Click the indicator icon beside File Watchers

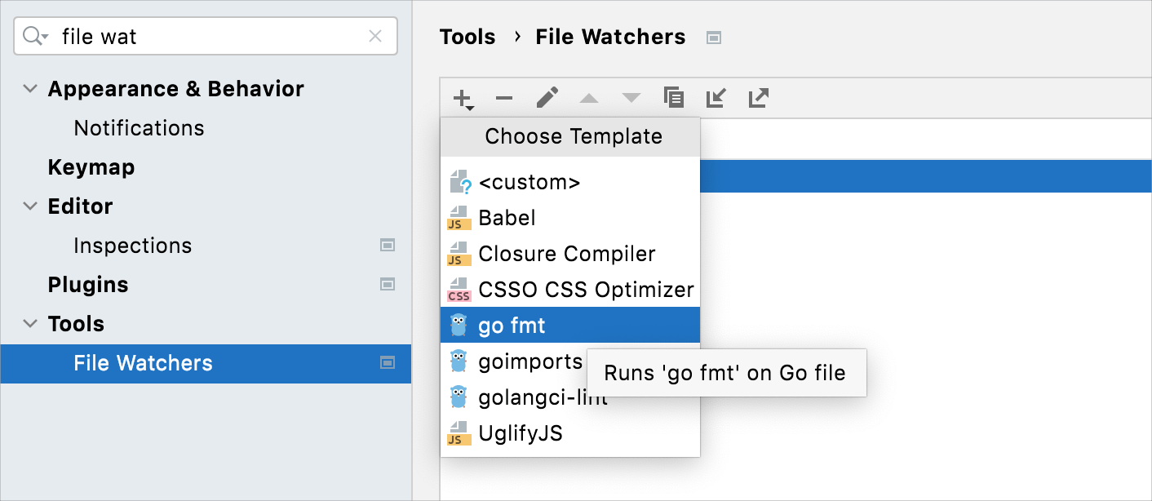pyautogui.click(x=388, y=364)
